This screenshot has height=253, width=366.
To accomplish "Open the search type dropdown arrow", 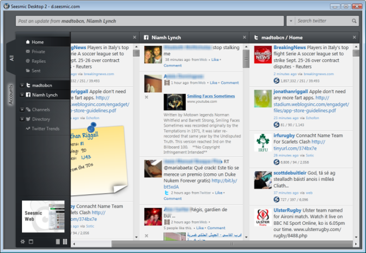I will click(291, 21).
